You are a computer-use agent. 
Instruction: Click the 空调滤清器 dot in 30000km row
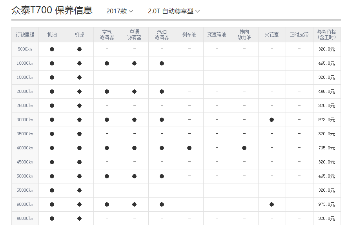pos(134,120)
